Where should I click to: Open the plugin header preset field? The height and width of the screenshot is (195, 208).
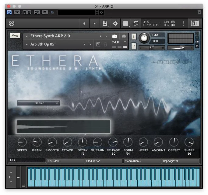coord(76,12)
